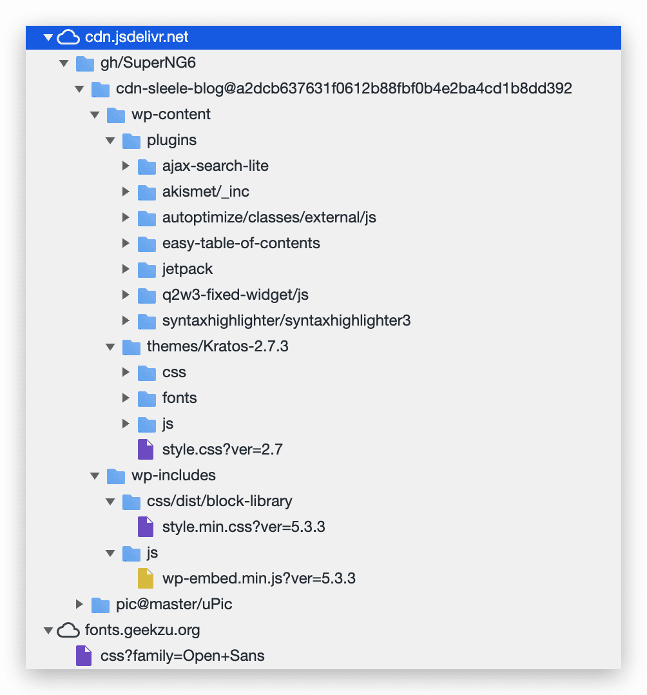Viewport: 647px width, 695px height.
Task: Click the css folder icon under Kratos theme
Action: coord(147,373)
